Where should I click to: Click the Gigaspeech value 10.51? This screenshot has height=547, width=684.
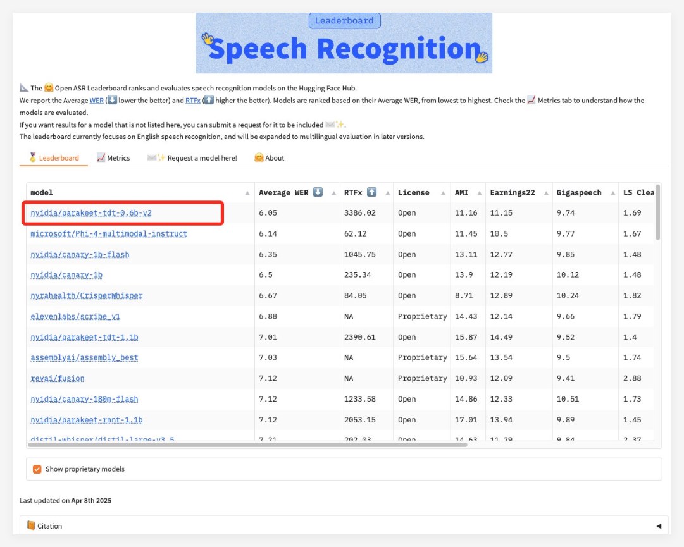pyautogui.click(x=568, y=399)
